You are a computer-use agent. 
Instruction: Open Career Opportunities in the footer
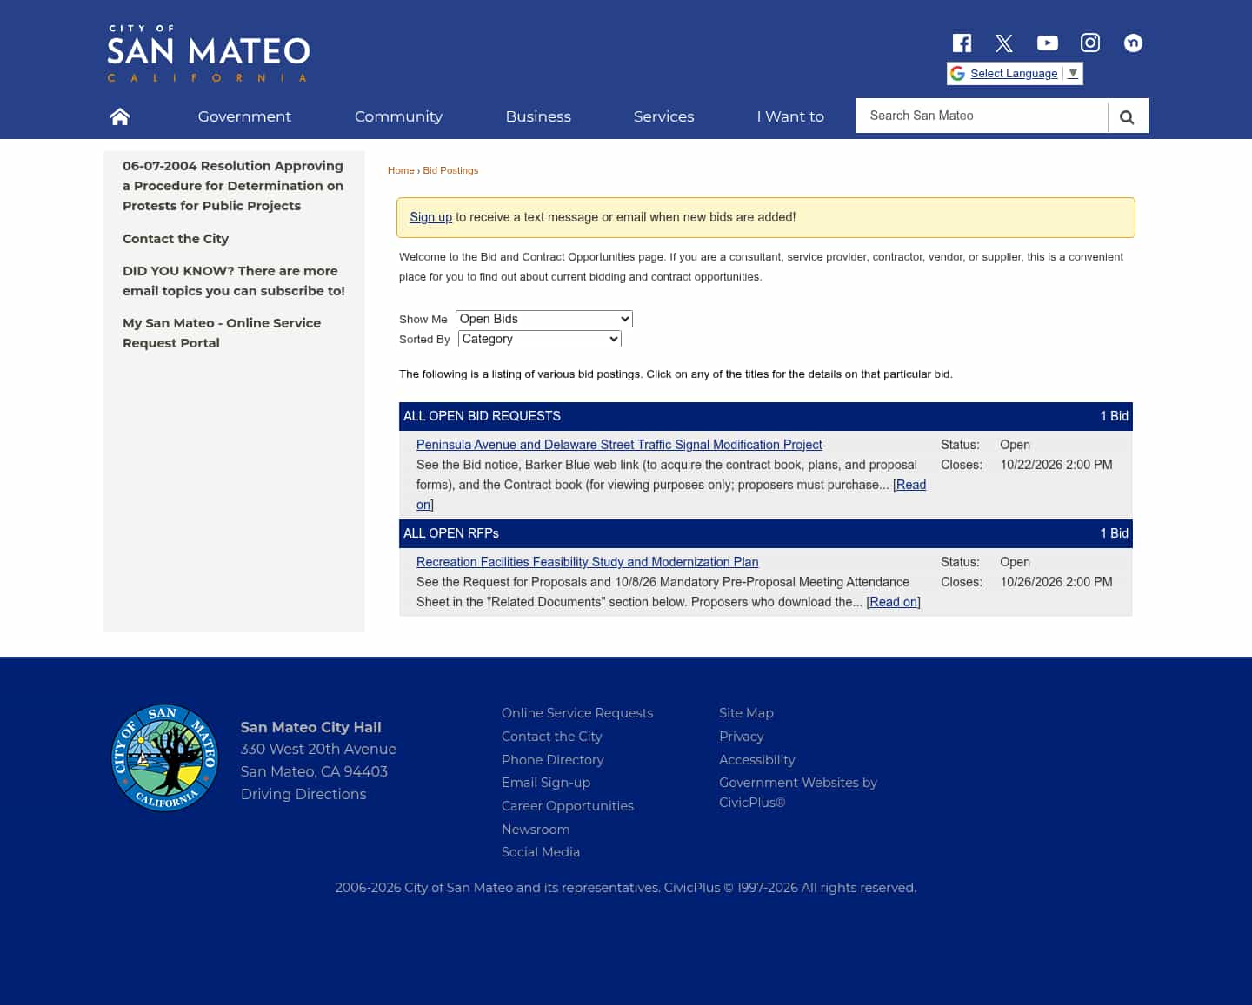568,806
